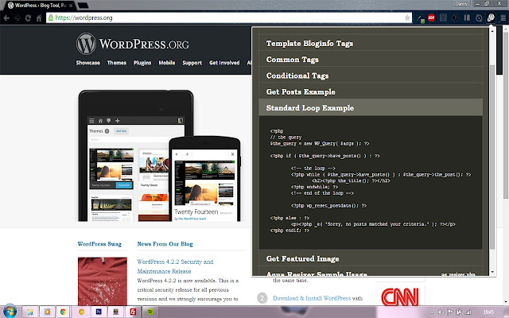
Task: Expand the Template Bloginfo Tags section
Action: (371, 43)
